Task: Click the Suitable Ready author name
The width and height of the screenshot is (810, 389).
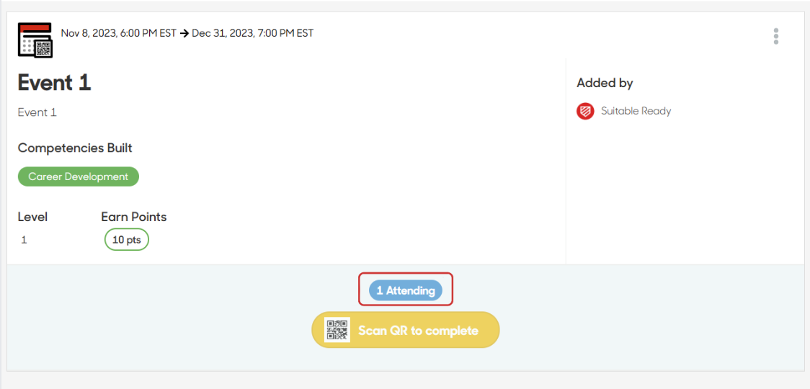Action: coord(636,111)
